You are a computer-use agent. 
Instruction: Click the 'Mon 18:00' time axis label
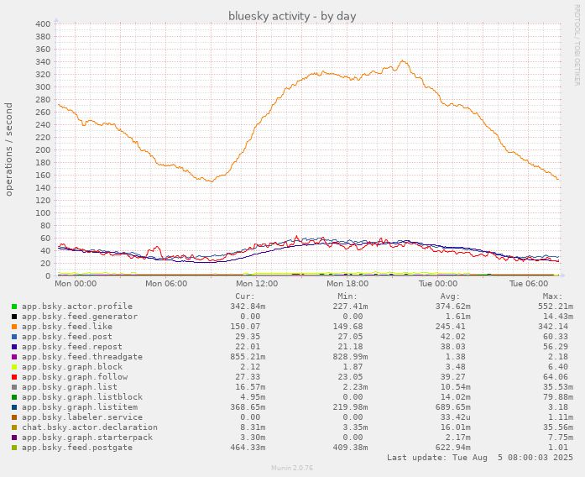coord(347,284)
